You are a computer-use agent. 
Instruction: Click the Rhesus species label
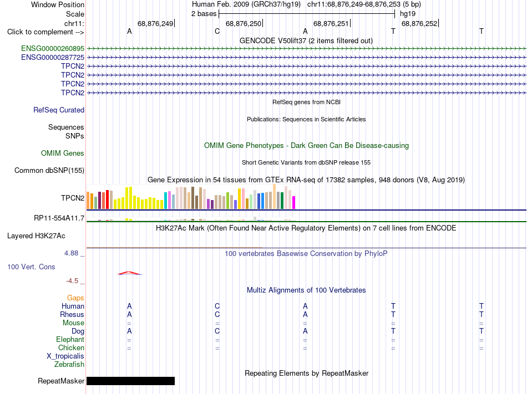pos(72,315)
